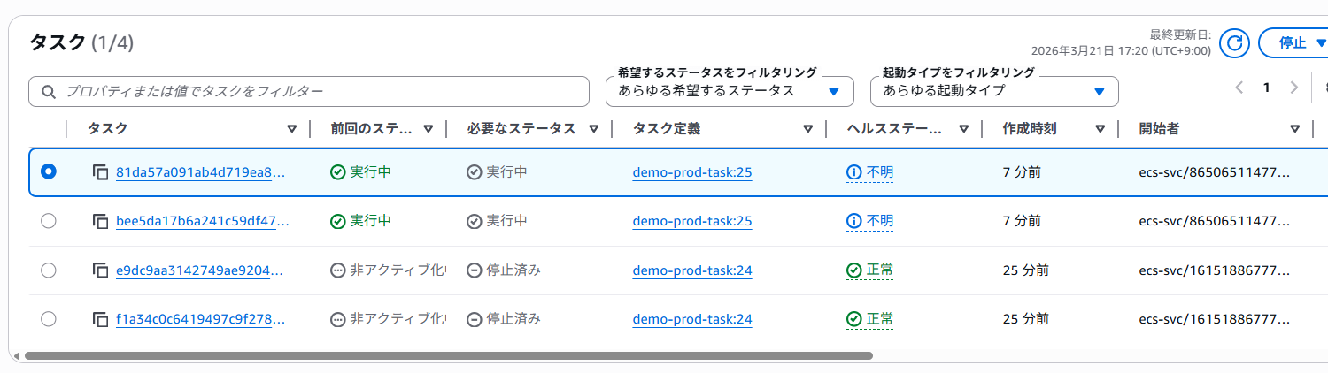
Task: Copy task ID e9dc9aa3142749ae9204
Action: (100, 270)
